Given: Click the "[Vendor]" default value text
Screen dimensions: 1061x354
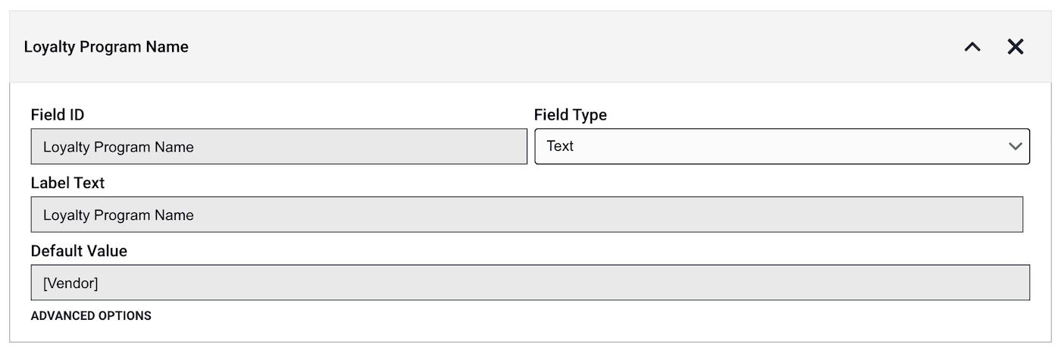Looking at the screenshot, I should (x=70, y=284).
